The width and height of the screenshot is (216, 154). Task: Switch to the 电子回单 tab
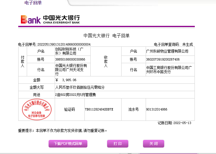(x=33, y=3)
